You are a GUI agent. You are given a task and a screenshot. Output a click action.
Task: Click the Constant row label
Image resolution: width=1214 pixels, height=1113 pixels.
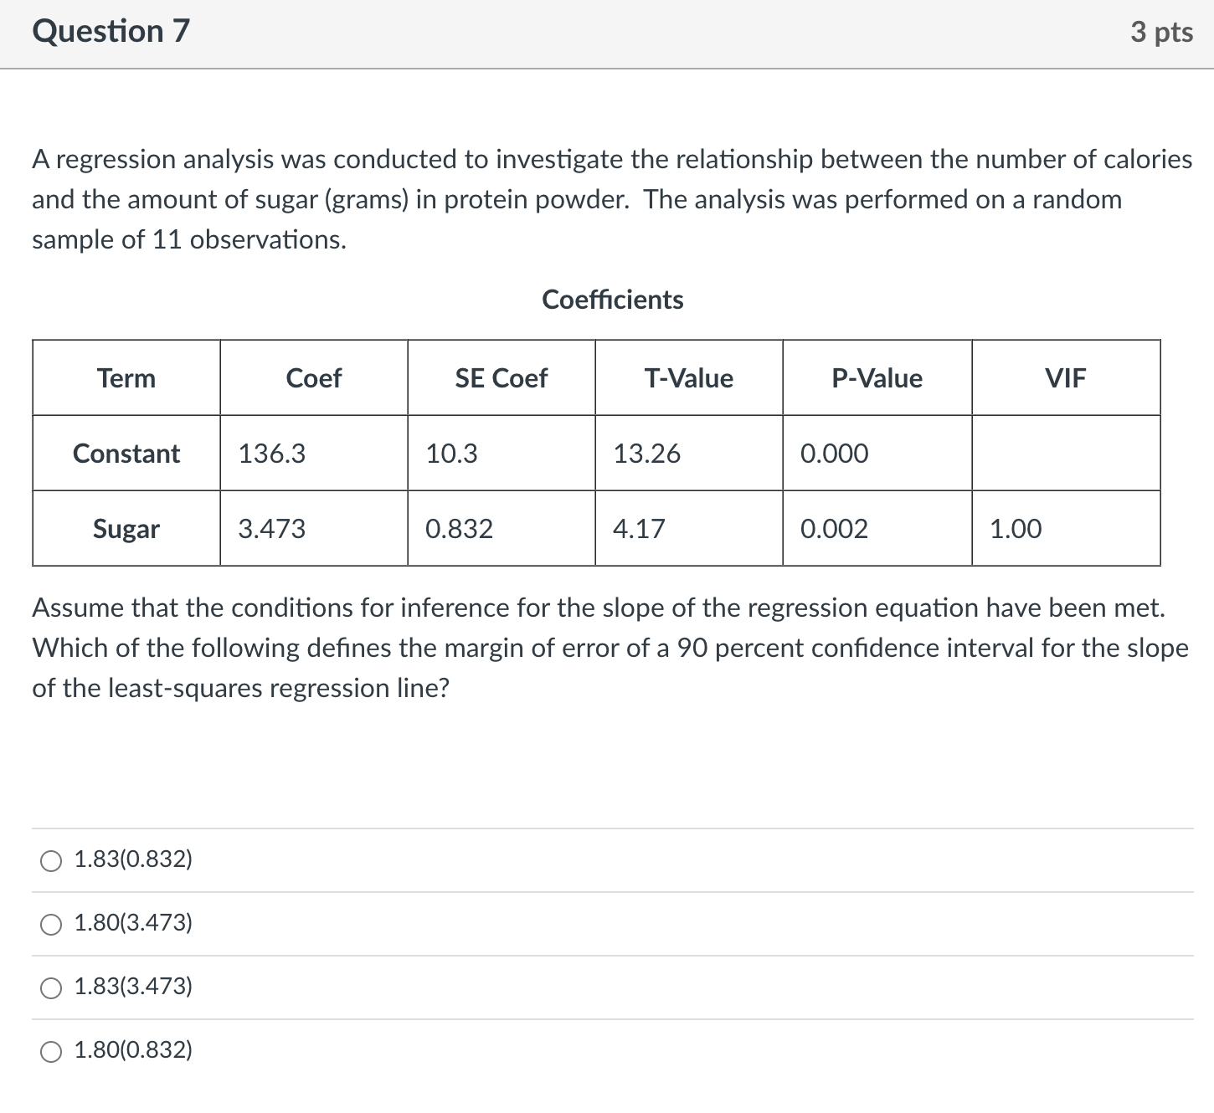(126, 454)
